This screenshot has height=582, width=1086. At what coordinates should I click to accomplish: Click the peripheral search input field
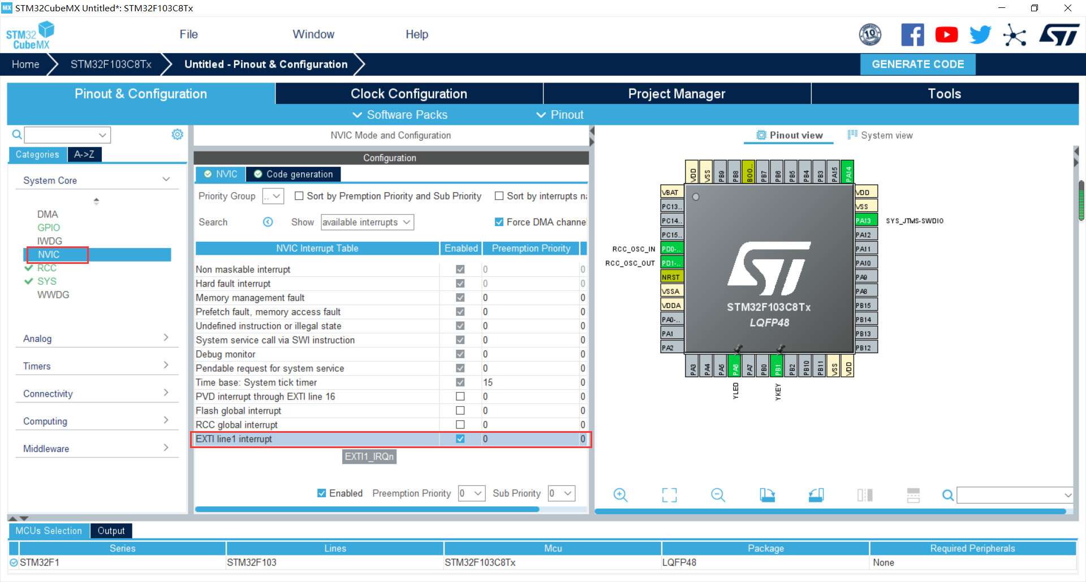click(x=67, y=134)
